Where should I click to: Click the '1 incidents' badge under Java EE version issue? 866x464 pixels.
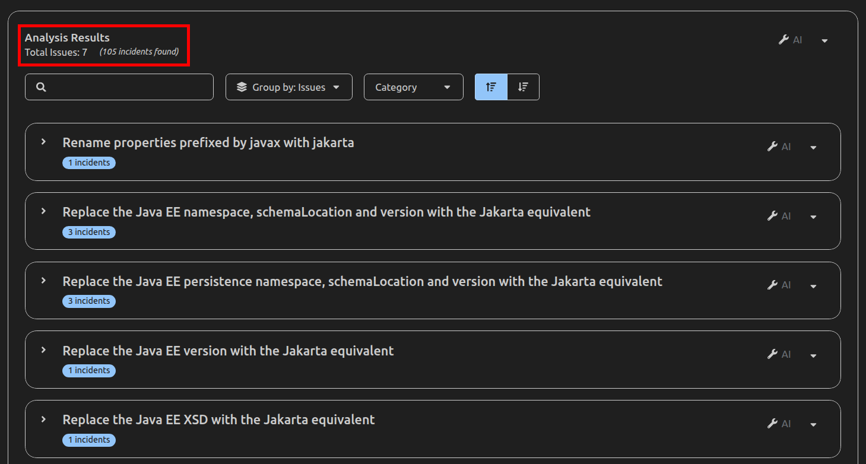click(89, 370)
